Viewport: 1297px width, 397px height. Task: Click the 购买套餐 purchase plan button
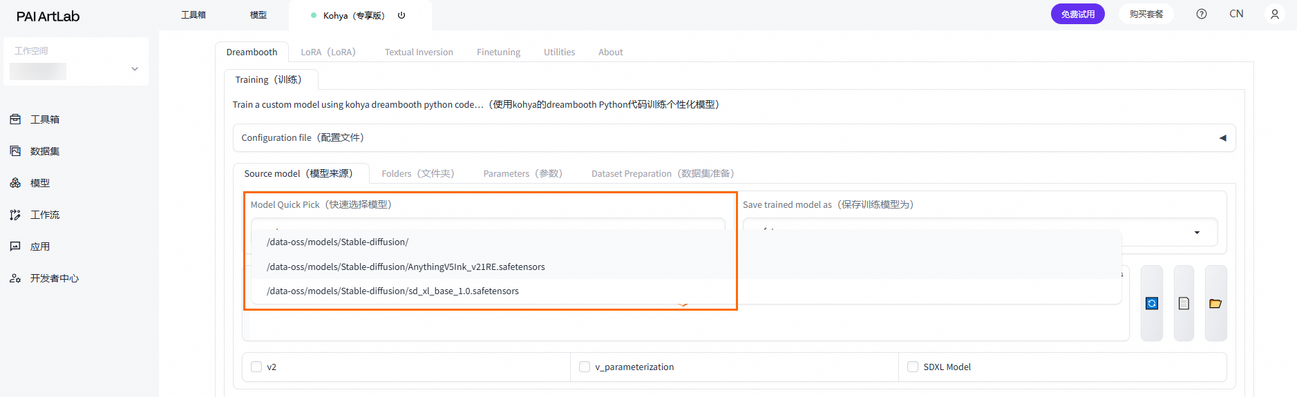coord(1146,14)
